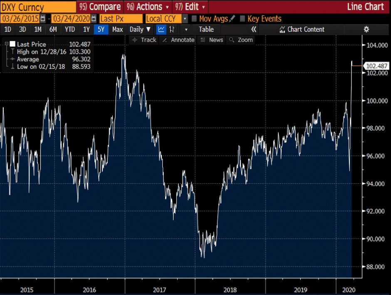Open the Edit menu
This screenshot has width=391, height=295.
click(x=190, y=7)
